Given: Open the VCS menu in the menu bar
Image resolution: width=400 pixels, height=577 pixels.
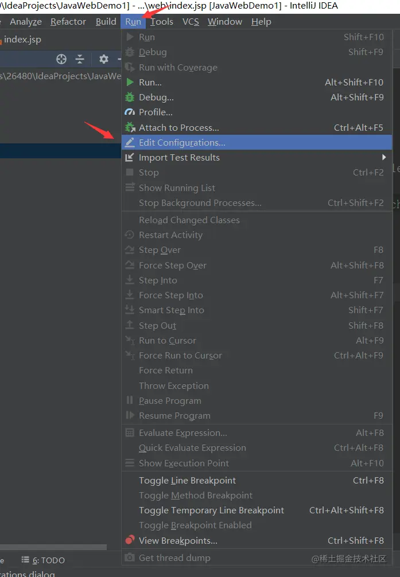Looking at the screenshot, I should [x=191, y=22].
